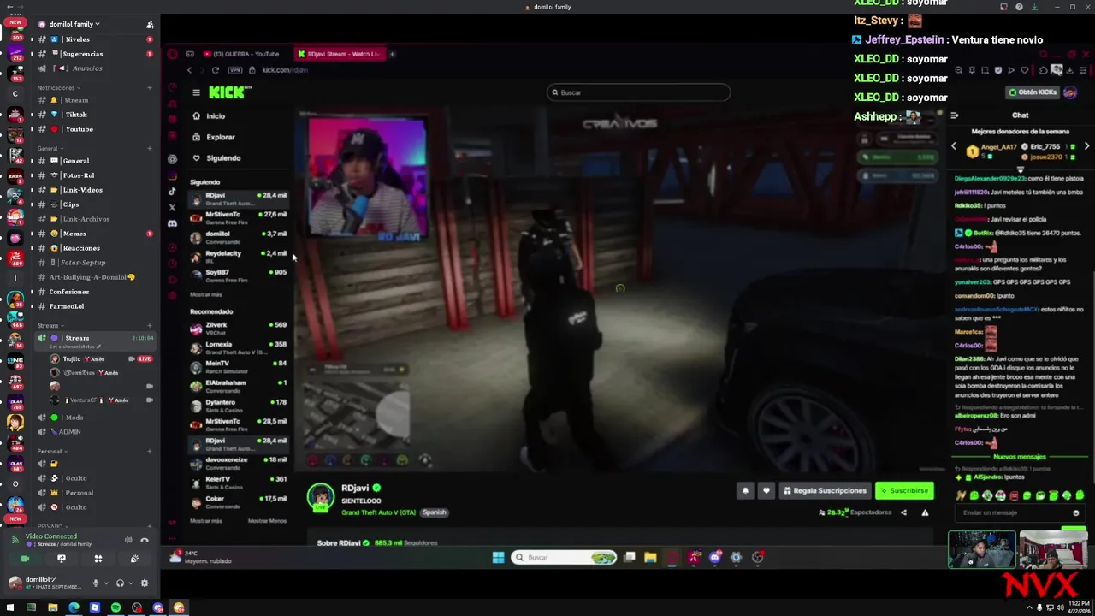Click the Nuevos mensajes banner in chat
Image resolution: width=1095 pixels, height=616 pixels.
coord(1020,457)
